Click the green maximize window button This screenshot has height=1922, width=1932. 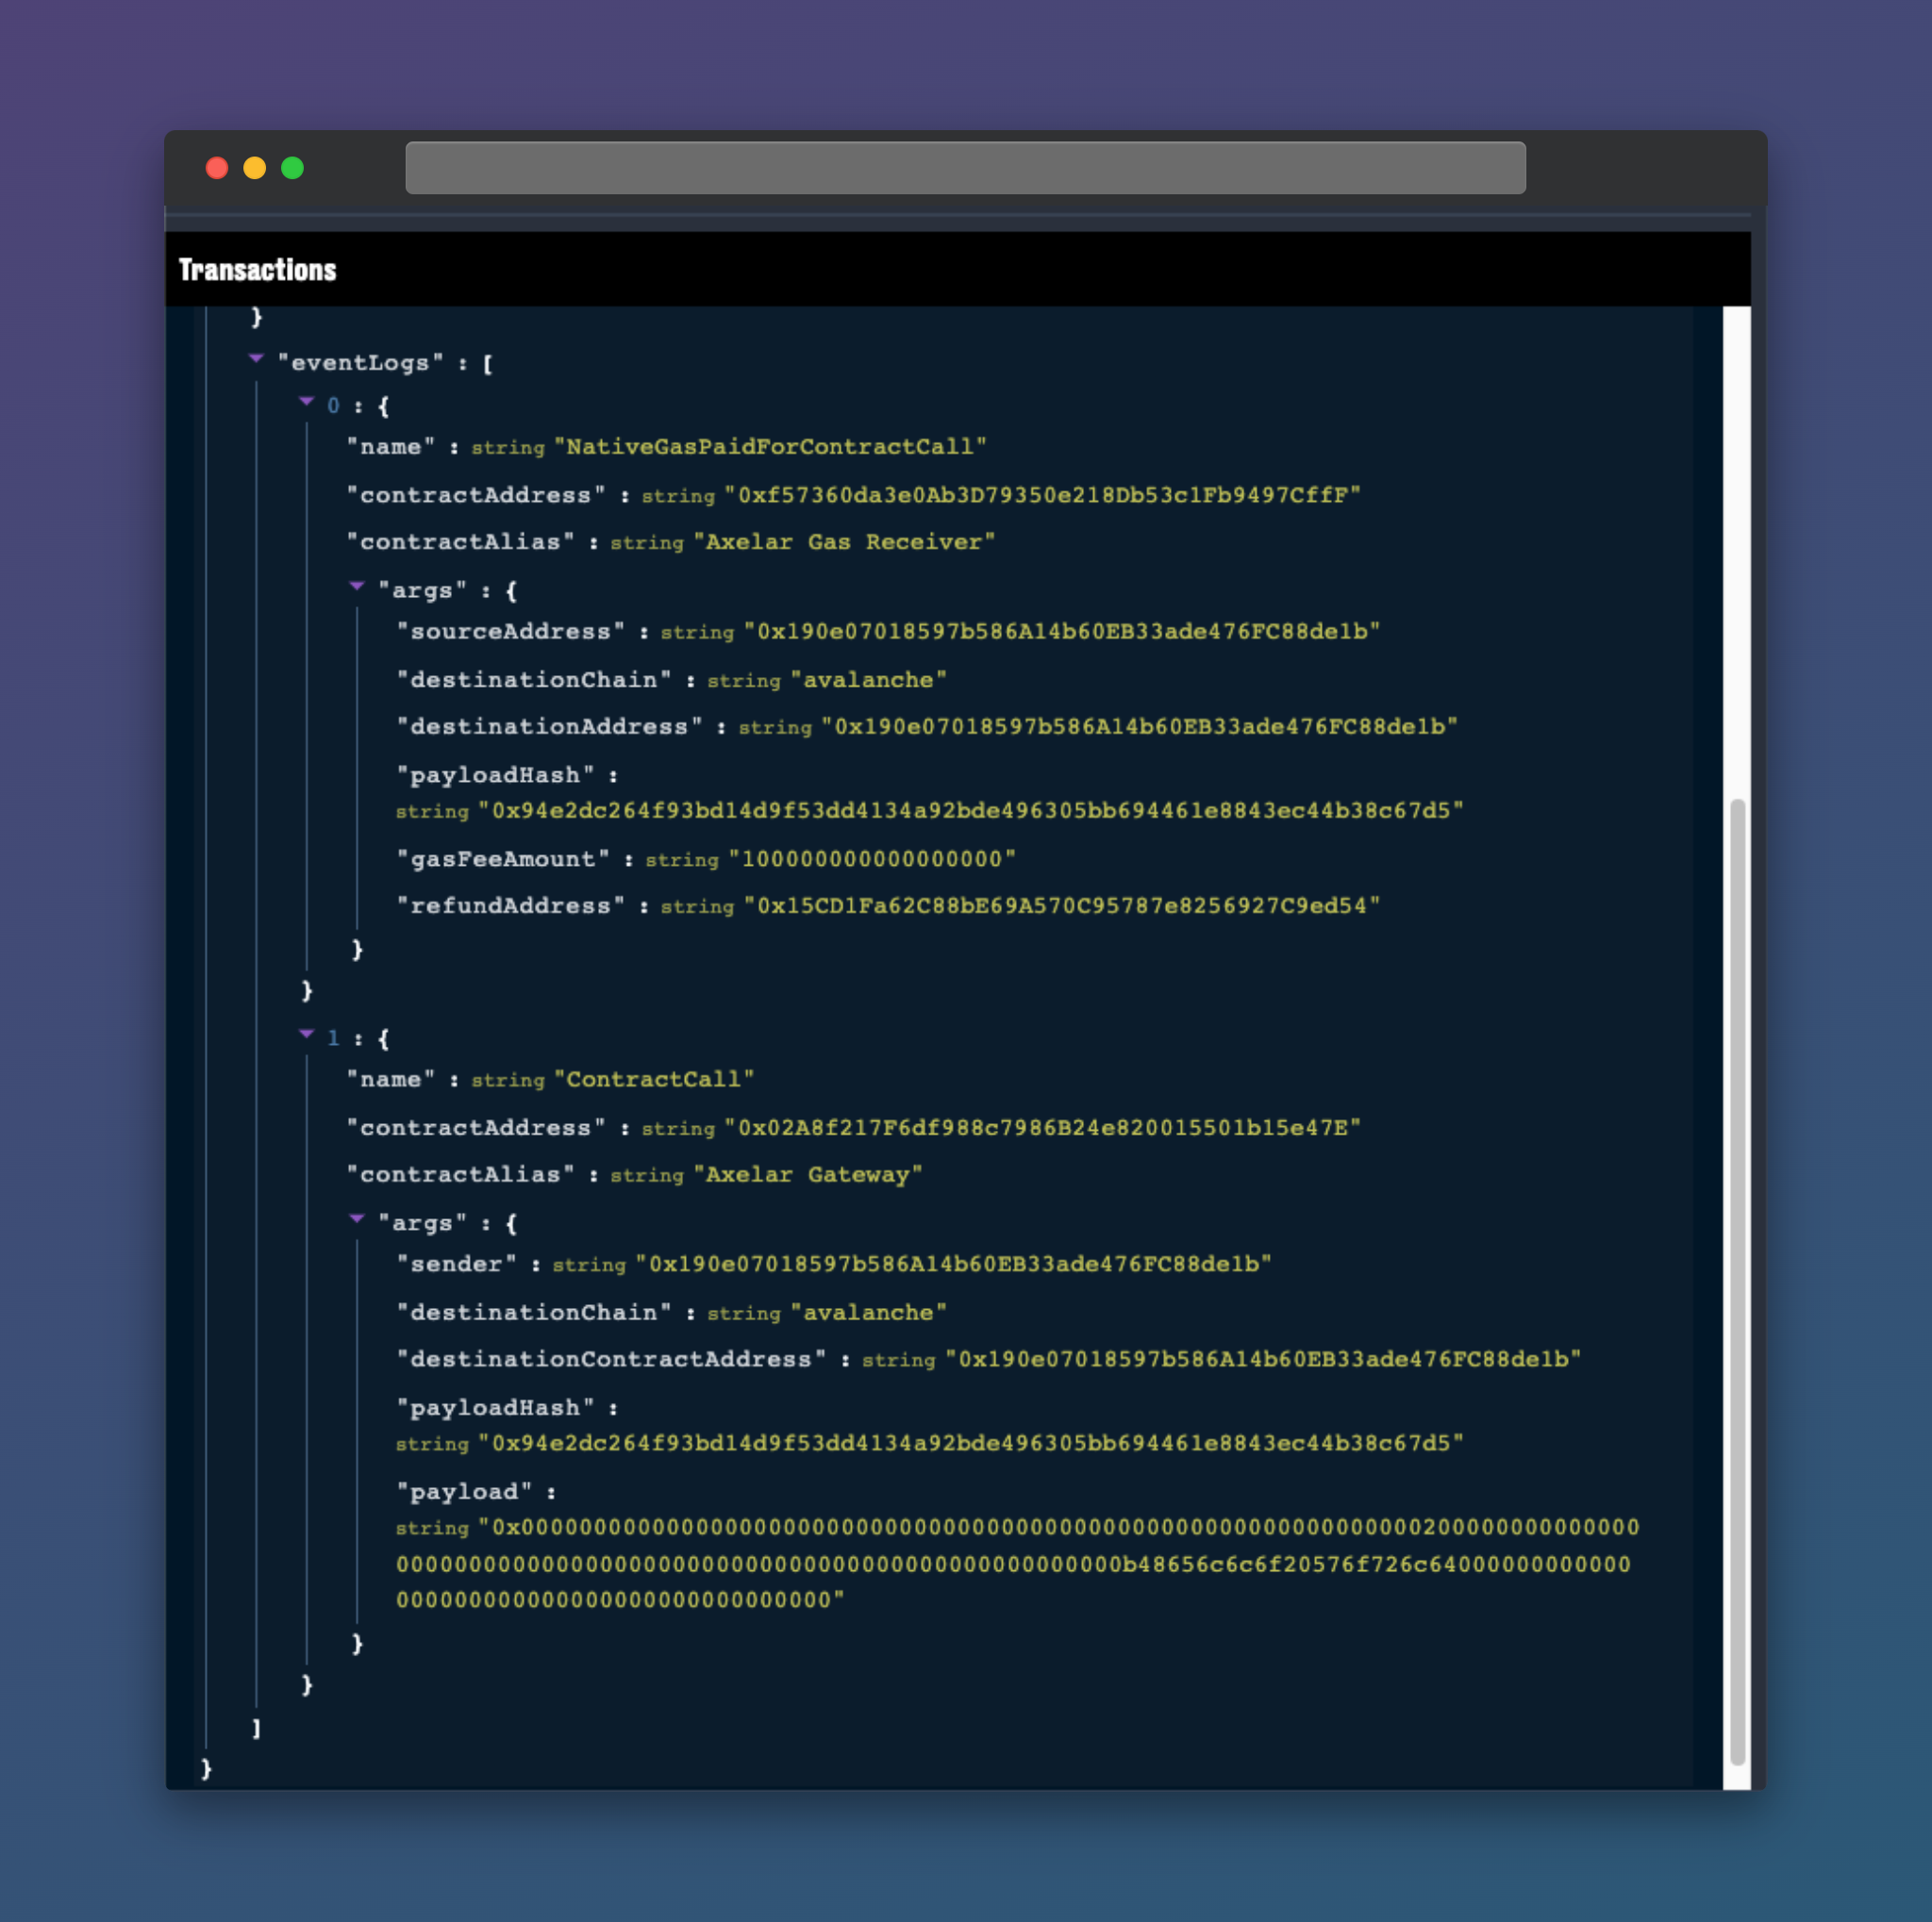(293, 168)
